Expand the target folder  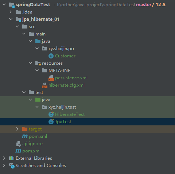tap(17, 129)
